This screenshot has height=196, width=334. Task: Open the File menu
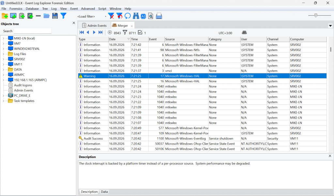(4, 9)
